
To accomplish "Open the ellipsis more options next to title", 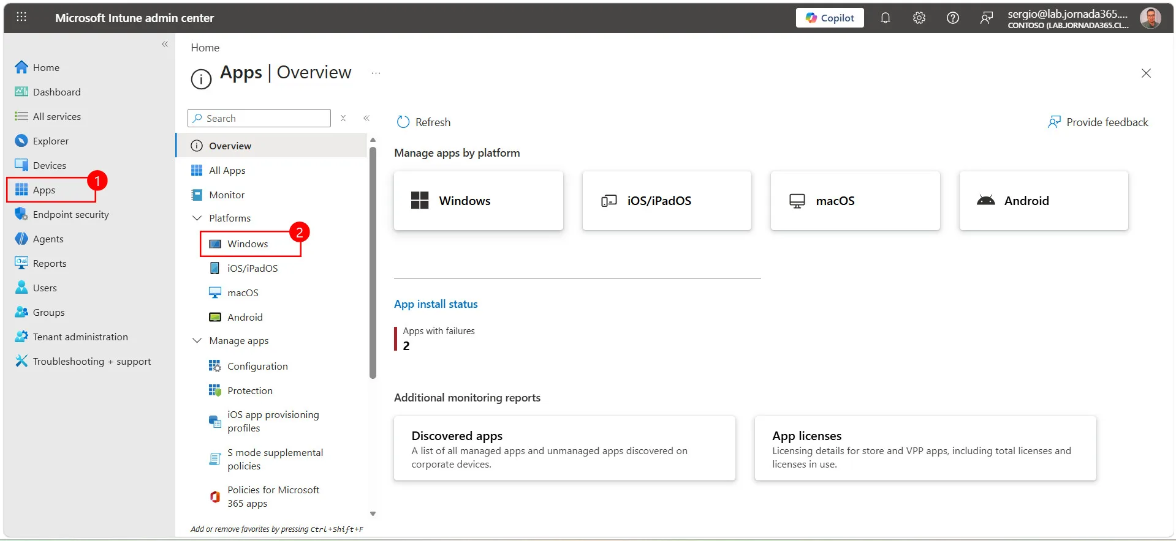I will click(376, 73).
